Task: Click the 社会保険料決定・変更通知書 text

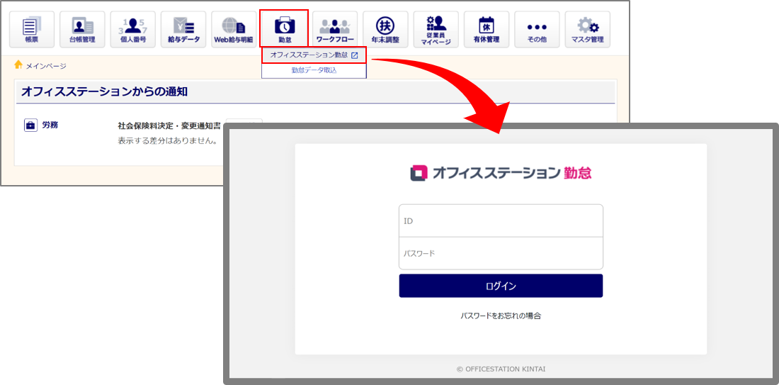Action: (x=169, y=125)
